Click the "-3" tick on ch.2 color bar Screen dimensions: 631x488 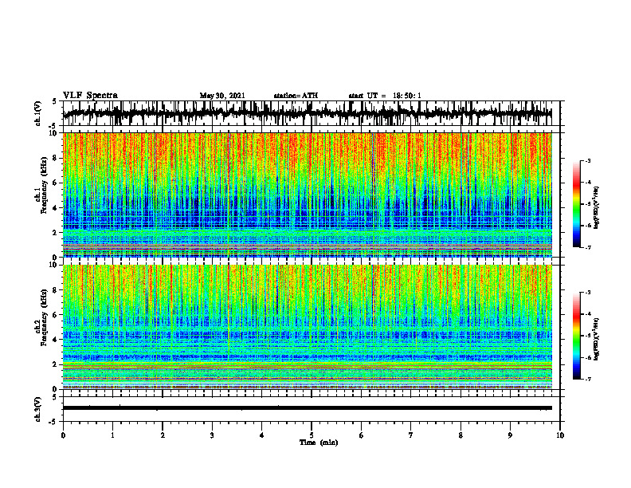pyautogui.click(x=588, y=293)
